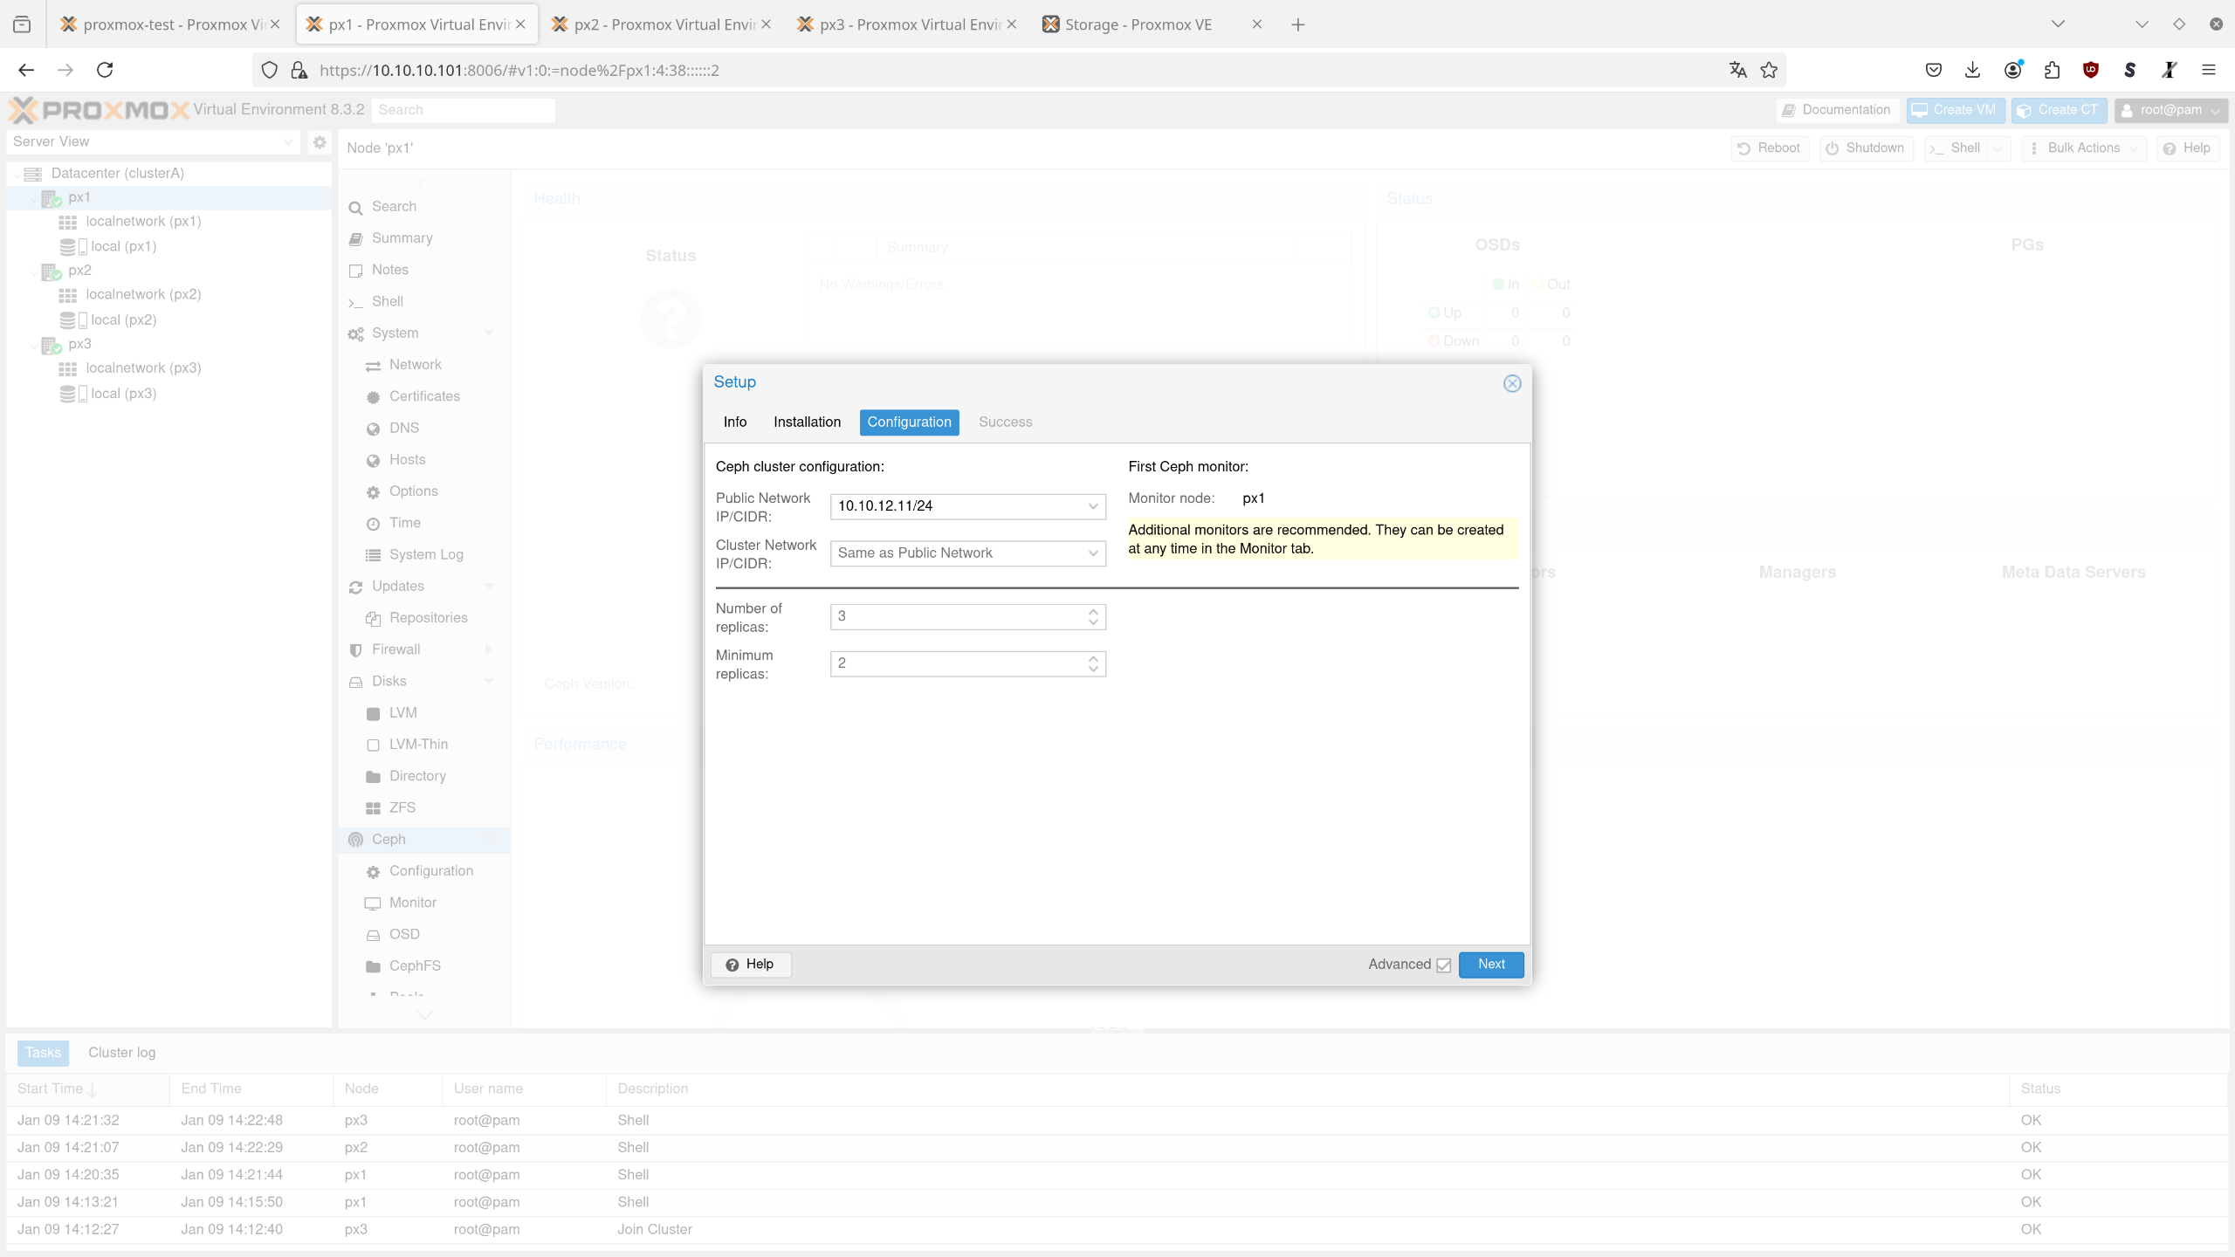
Task: Sort tasks by Start Time column
Action: click(x=87, y=1089)
